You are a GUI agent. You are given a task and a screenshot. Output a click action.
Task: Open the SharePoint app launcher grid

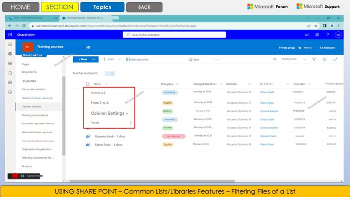(10, 35)
